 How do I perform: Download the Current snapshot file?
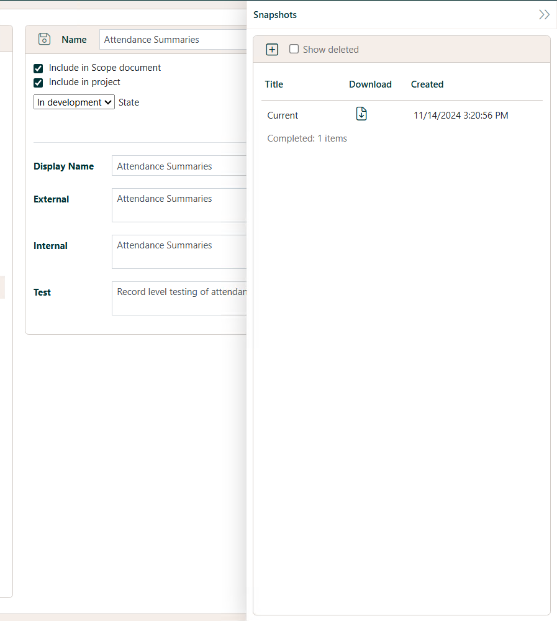click(361, 114)
